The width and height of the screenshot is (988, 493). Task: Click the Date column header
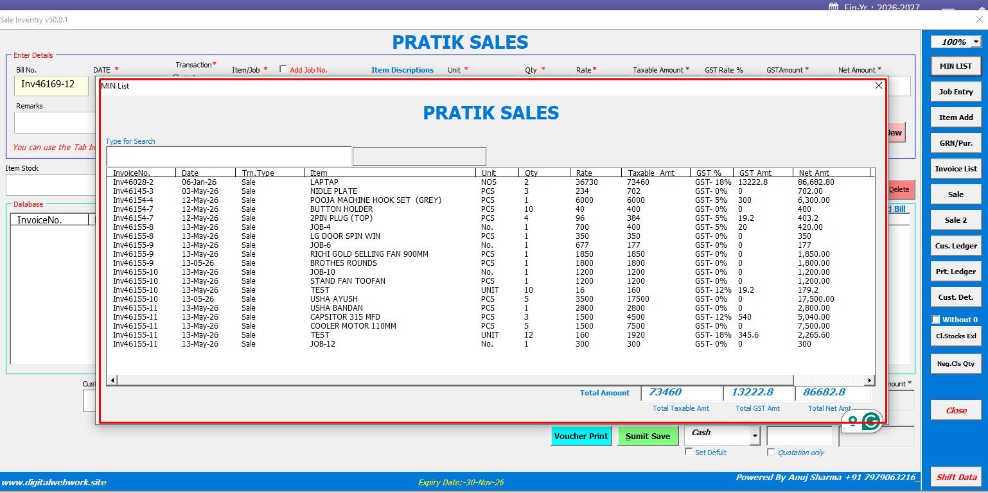click(205, 173)
